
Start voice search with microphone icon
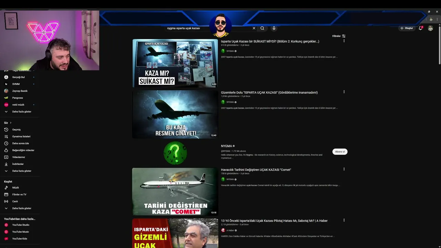tap(274, 28)
